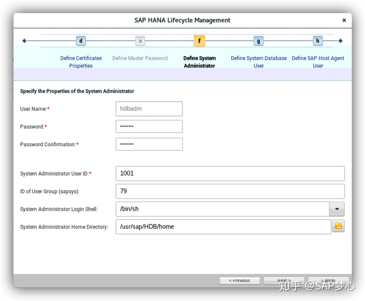
Task: Click into the Password field
Action: point(149,126)
